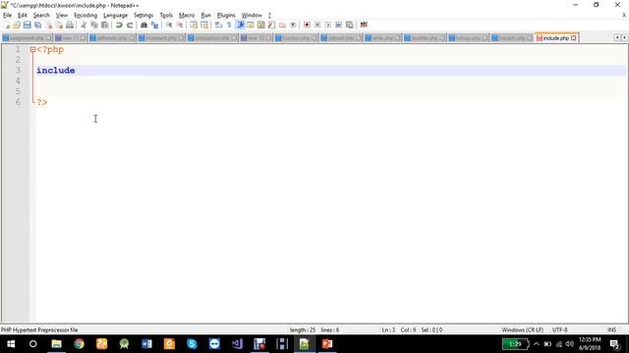The image size is (629, 353).
Task: Toggle file monitoring eye icon
Action: point(293,25)
